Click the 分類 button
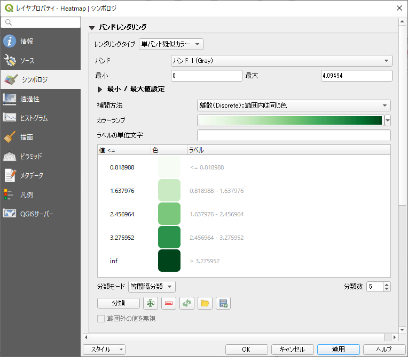408x357 pixels. click(x=119, y=303)
